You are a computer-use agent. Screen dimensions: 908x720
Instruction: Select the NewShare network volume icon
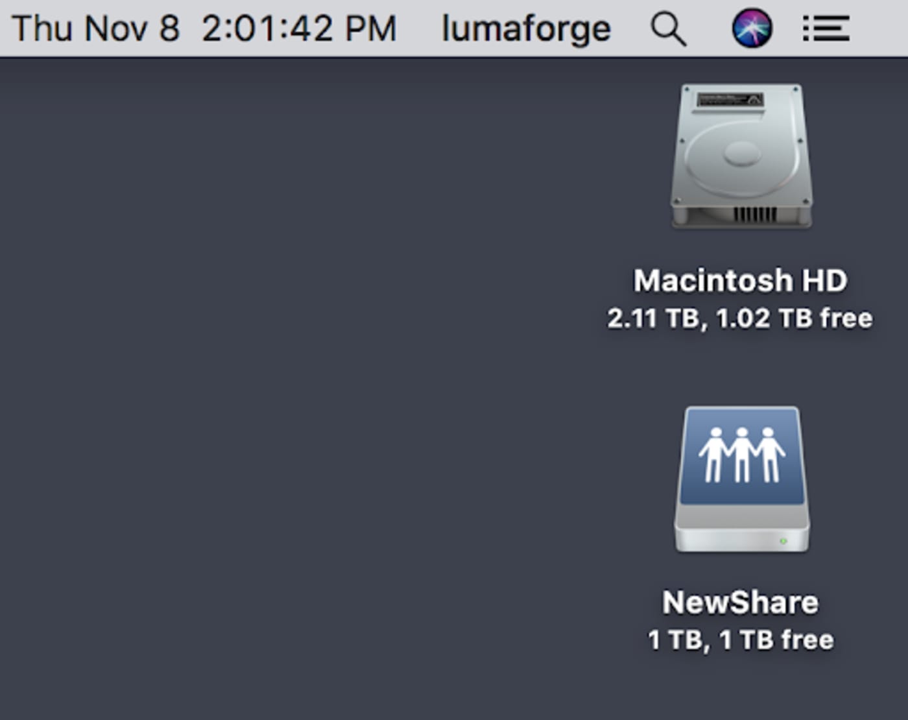tap(741, 480)
